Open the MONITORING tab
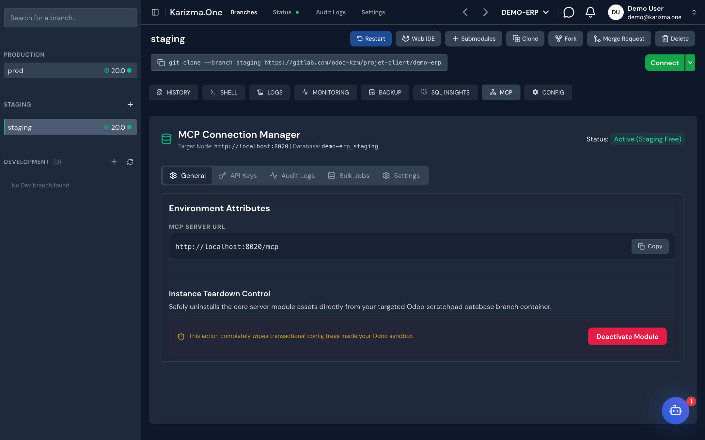705x440 pixels. click(x=325, y=92)
